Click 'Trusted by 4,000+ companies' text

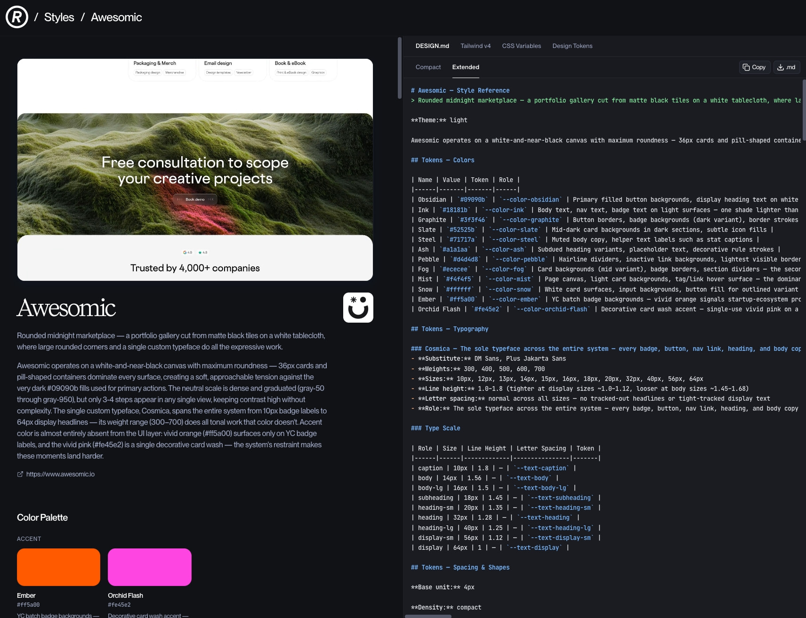195,268
